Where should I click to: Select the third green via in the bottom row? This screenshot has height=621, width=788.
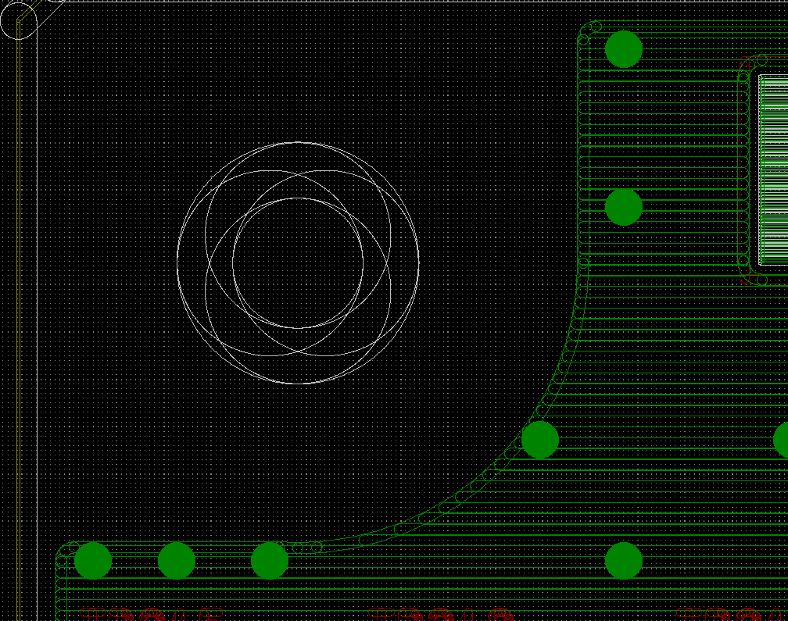tap(270, 561)
